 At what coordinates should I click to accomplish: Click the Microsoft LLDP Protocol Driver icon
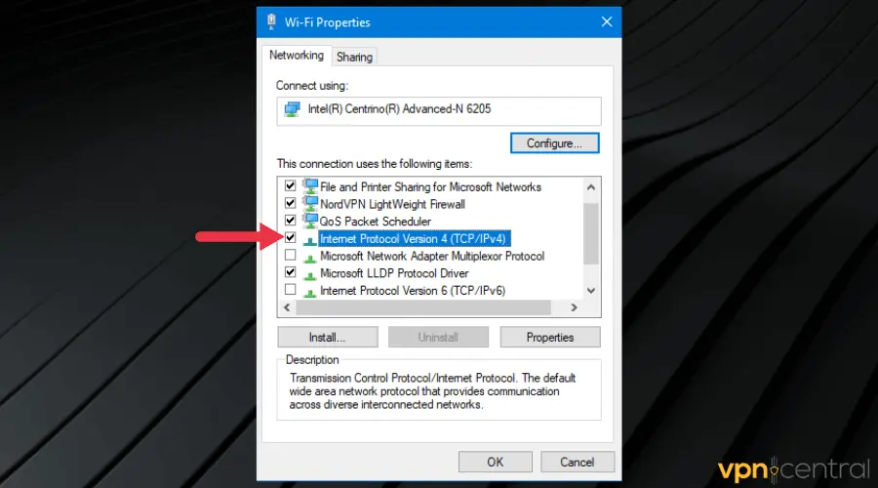(310, 274)
